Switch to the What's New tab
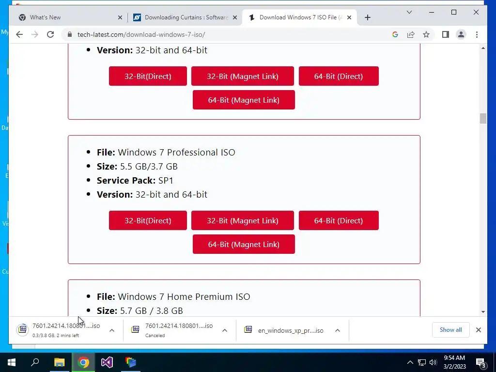496x372 pixels. click(x=70, y=17)
